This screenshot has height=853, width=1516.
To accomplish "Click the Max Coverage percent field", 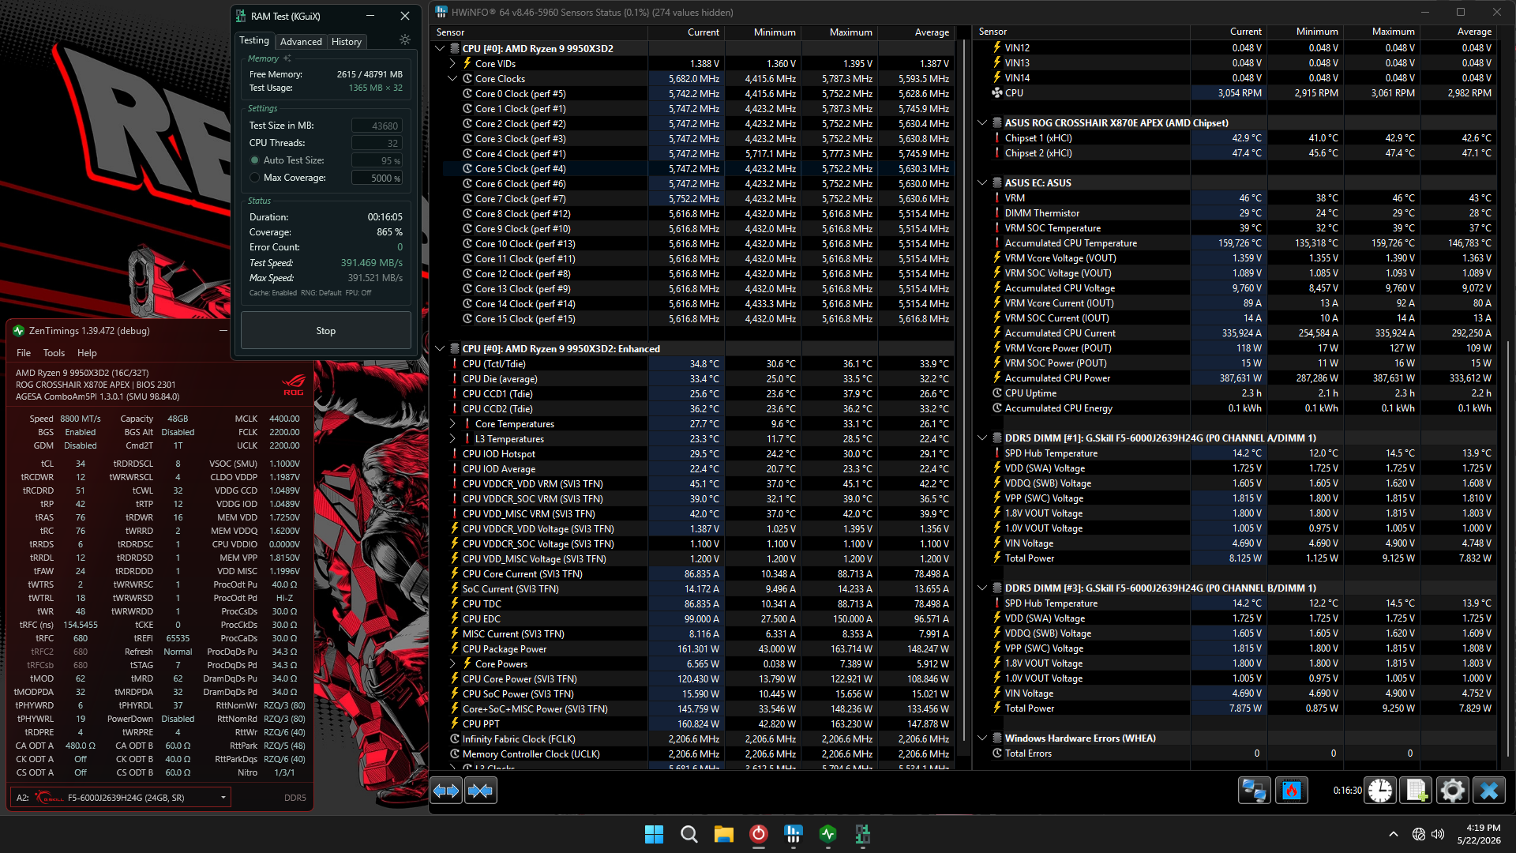I will (377, 178).
